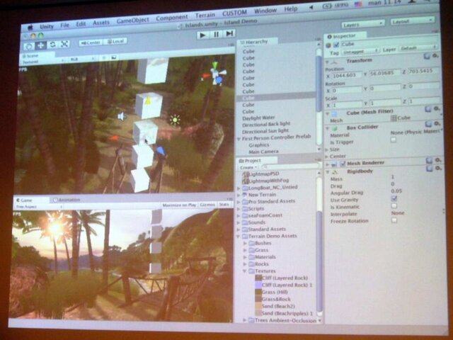The image size is (453, 340).
Task: Toggle Local handle orientation button
Action: click(115, 41)
